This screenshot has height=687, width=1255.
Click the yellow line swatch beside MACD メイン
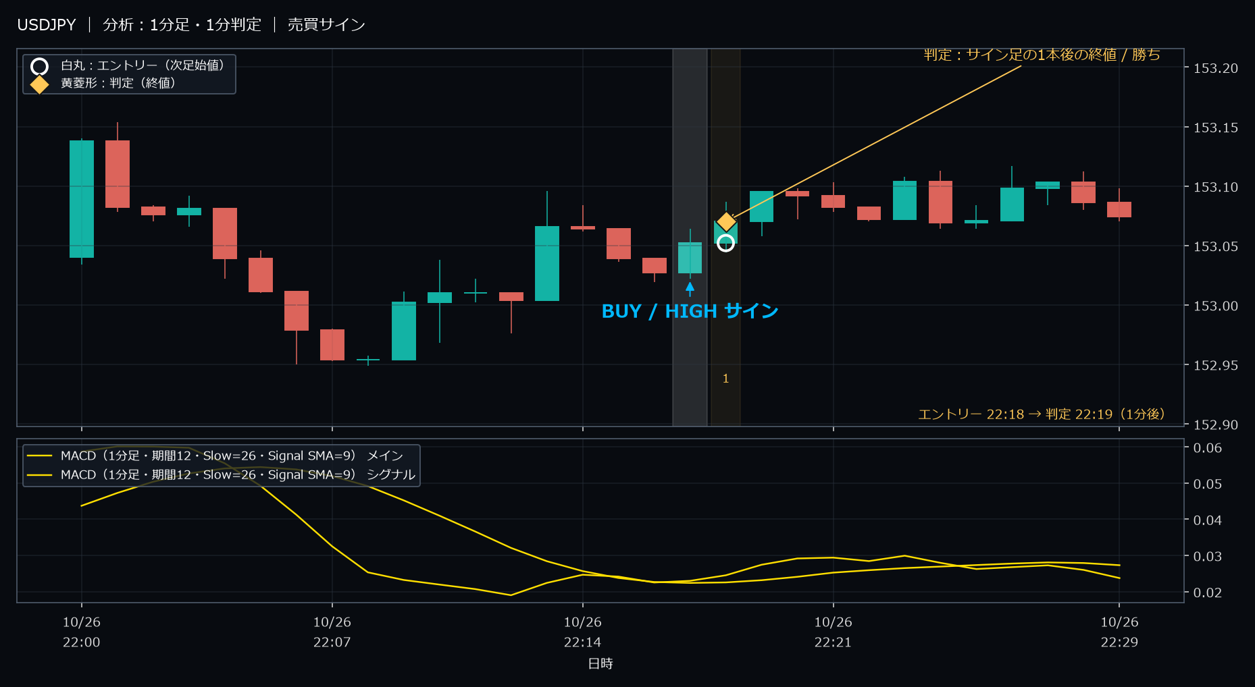(x=40, y=456)
